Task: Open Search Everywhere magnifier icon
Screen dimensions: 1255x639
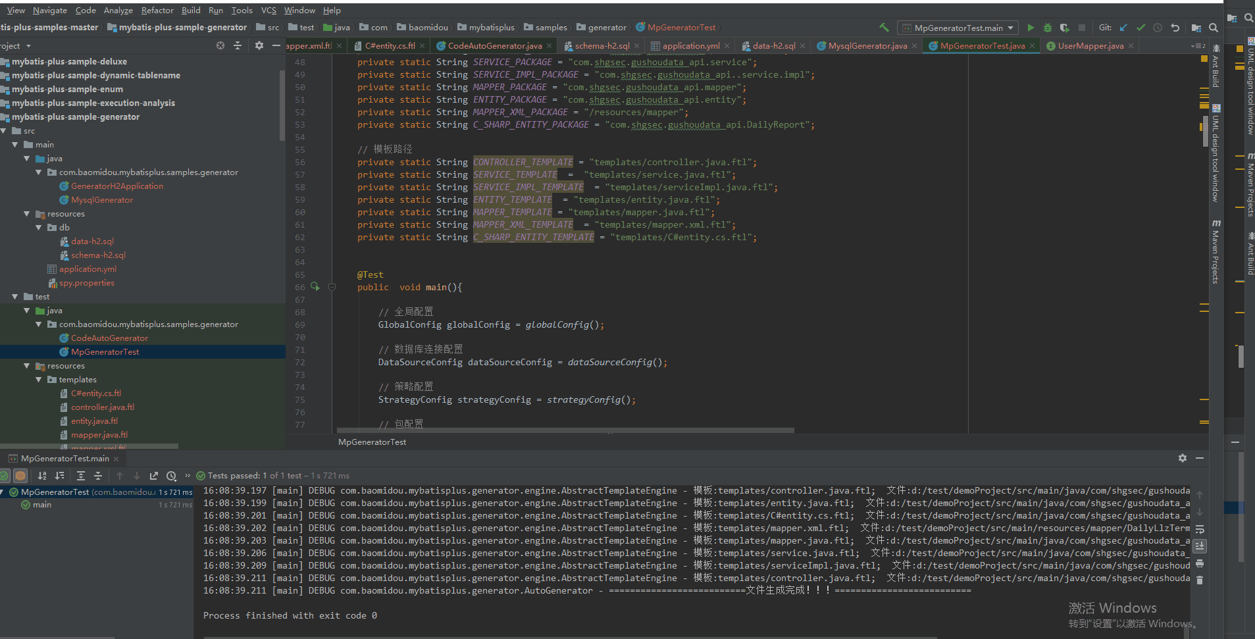Action: point(1214,28)
